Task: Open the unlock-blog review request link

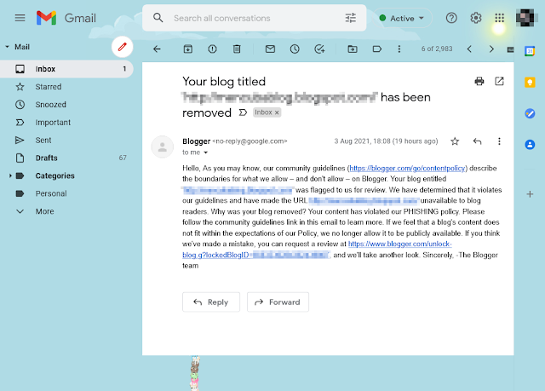Action: pyautogui.click(x=399, y=244)
